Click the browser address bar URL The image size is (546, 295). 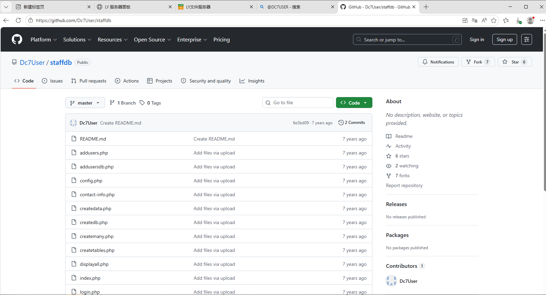[73, 20]
